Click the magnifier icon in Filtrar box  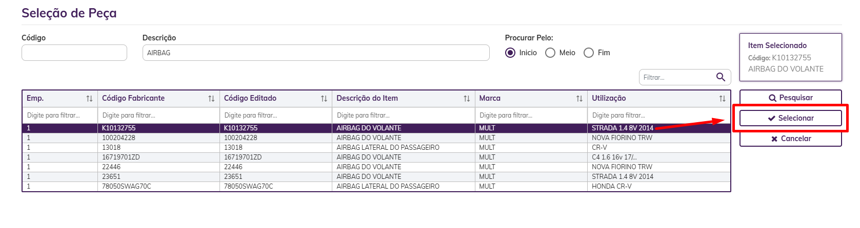click(721, 77)
